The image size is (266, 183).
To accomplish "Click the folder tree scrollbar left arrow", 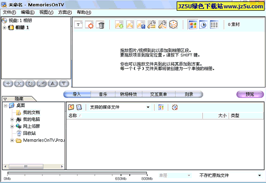I will click(5, 166).
